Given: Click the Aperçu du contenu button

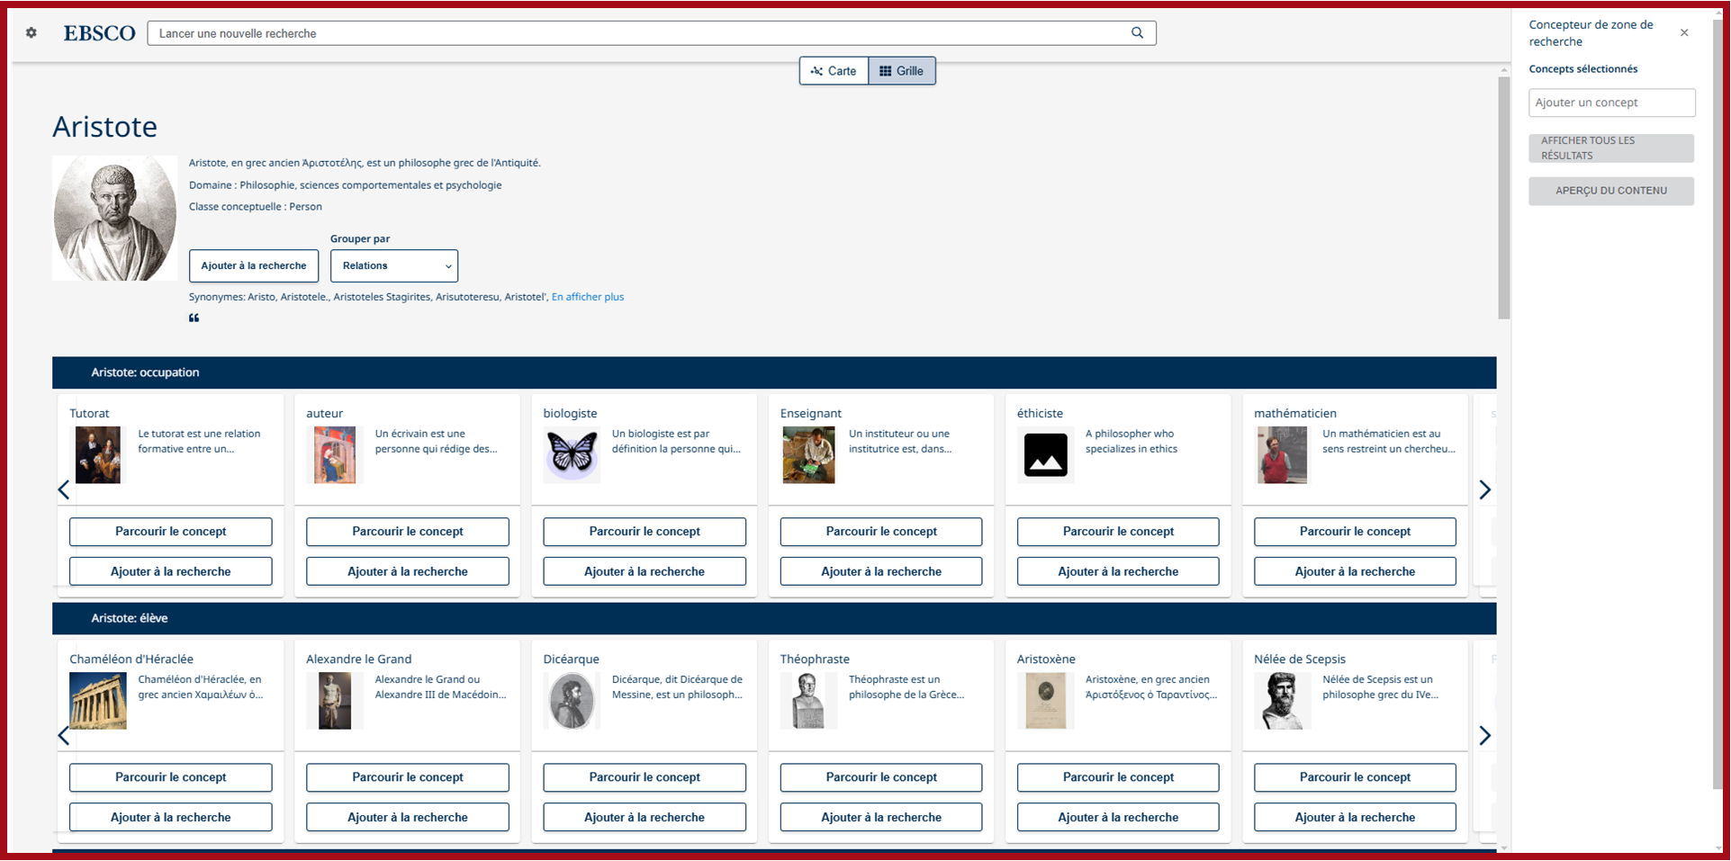Looking at the screenshot, I should (x=1610, y=191).
